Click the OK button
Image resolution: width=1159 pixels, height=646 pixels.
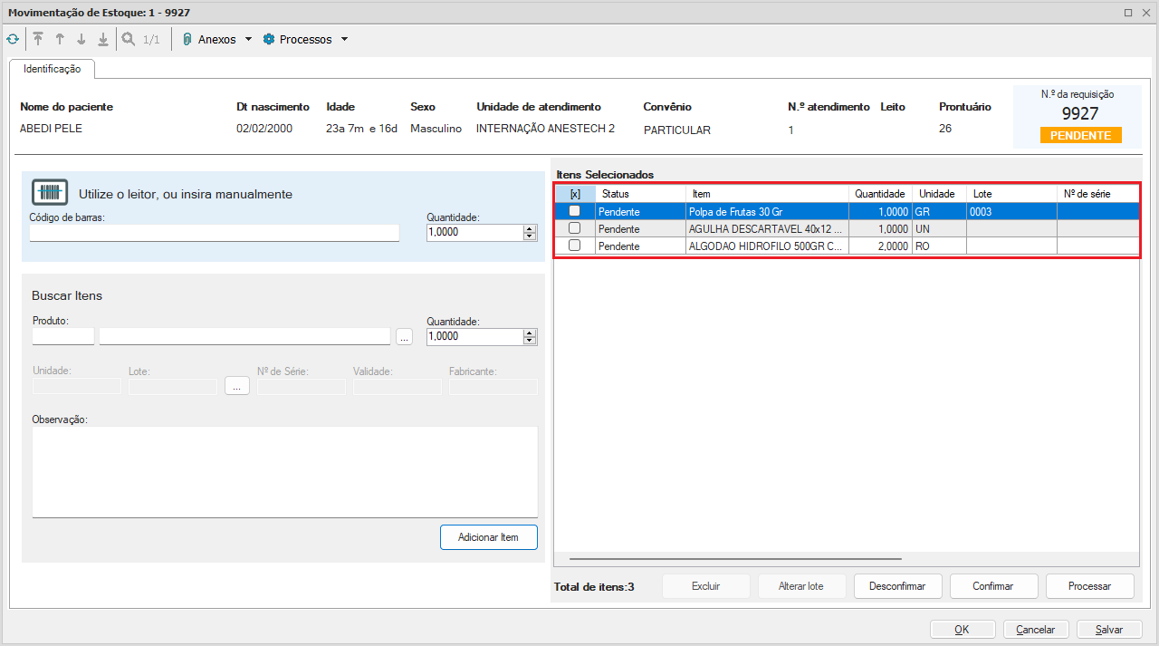[963, 630]
